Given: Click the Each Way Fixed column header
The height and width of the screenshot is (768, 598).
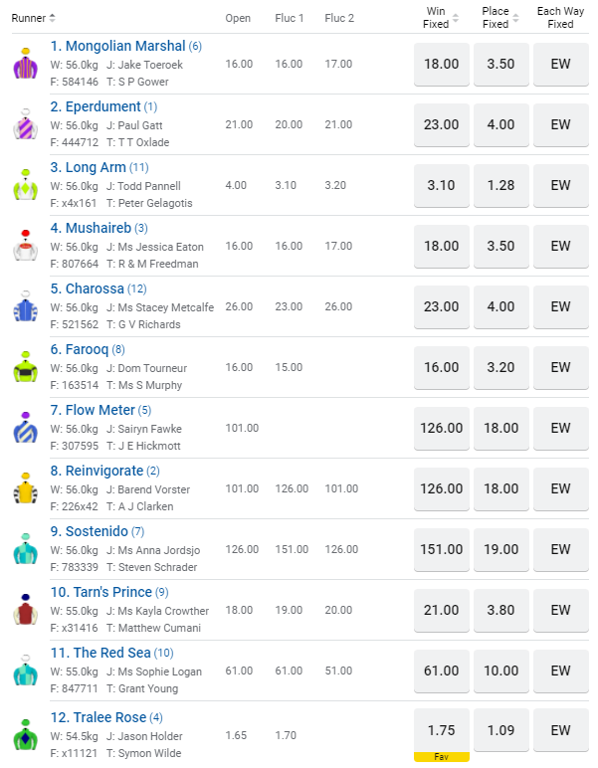Looking at the screenshot, I should pyautogui.click(x=561, y=18).
